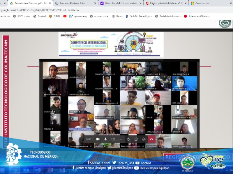
Task: Open the YouTube bookmark icon
Action: pyautogui.click(x=65, y=16)
